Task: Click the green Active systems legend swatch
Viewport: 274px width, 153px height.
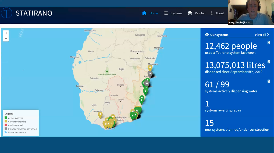Action: (6, 118)
